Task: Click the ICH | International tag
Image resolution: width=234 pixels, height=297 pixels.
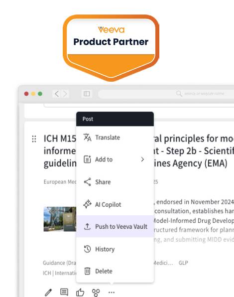Action: tap(59, 273)
